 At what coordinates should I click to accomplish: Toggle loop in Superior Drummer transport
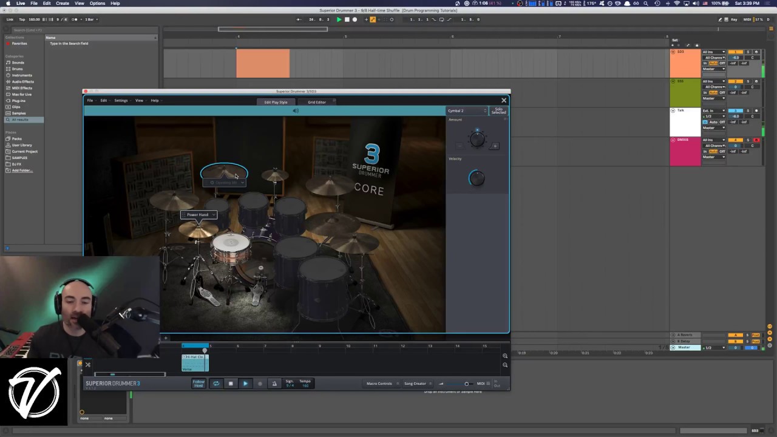coord(216,384)
